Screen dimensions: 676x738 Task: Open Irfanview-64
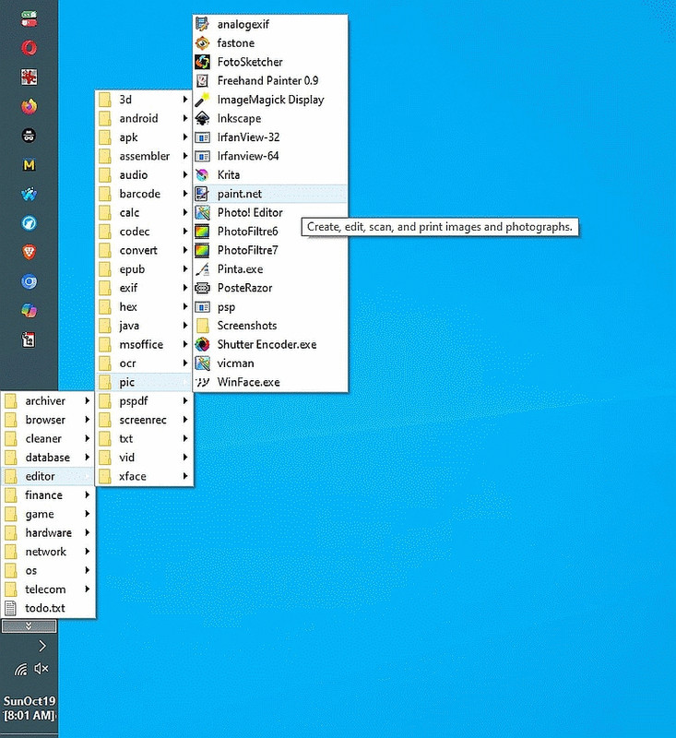(x=270, y=156)
